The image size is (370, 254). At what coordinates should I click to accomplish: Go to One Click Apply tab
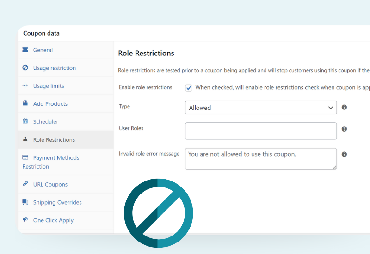tap(66, 220)
